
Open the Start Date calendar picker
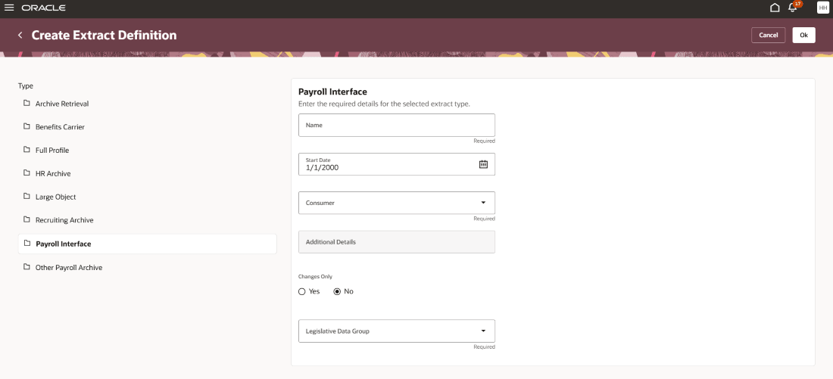click(x=483, y=164)
